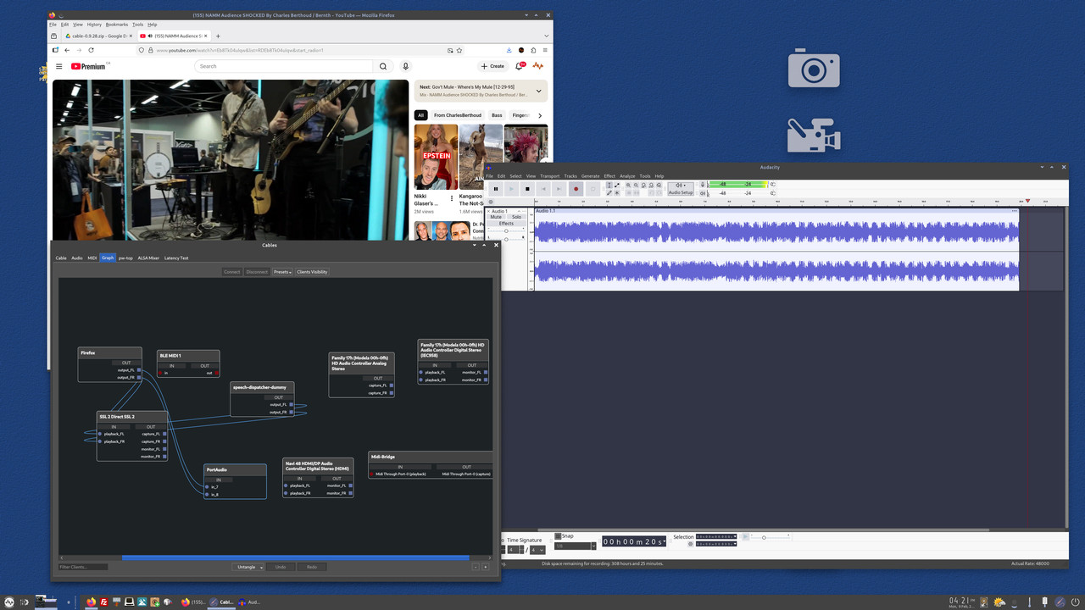This screenshot has width=1085, height=610.
Task: Select the Bass filter chip on YouTube
Action: 497,115
